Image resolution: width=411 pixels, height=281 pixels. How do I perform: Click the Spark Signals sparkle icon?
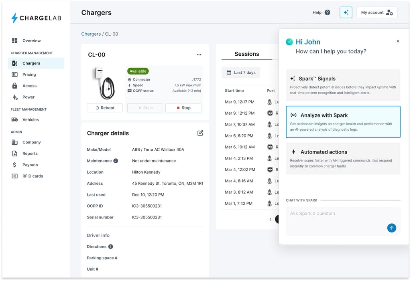point(293,79)
